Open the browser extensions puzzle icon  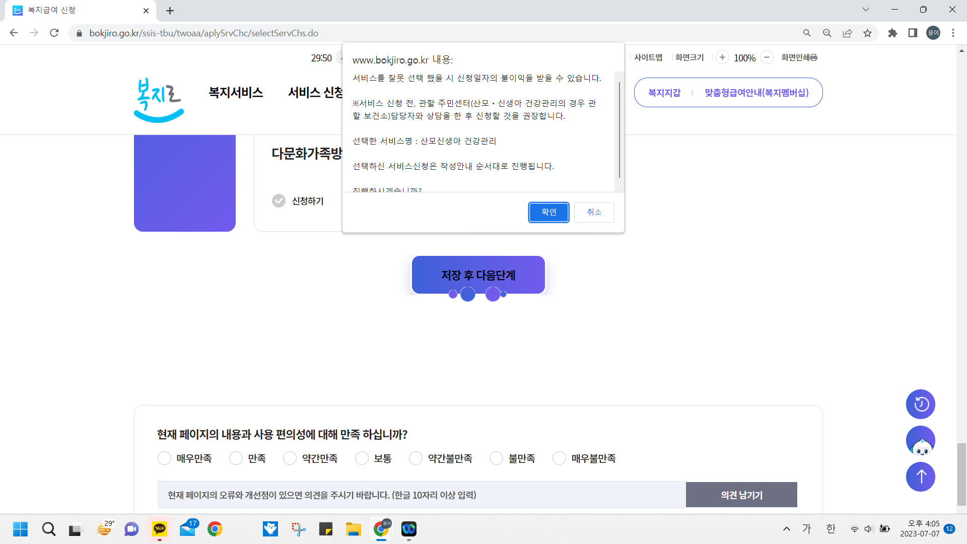coord(893,33)
